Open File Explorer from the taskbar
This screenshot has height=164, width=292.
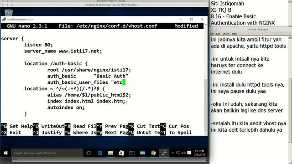pos(110,153)
